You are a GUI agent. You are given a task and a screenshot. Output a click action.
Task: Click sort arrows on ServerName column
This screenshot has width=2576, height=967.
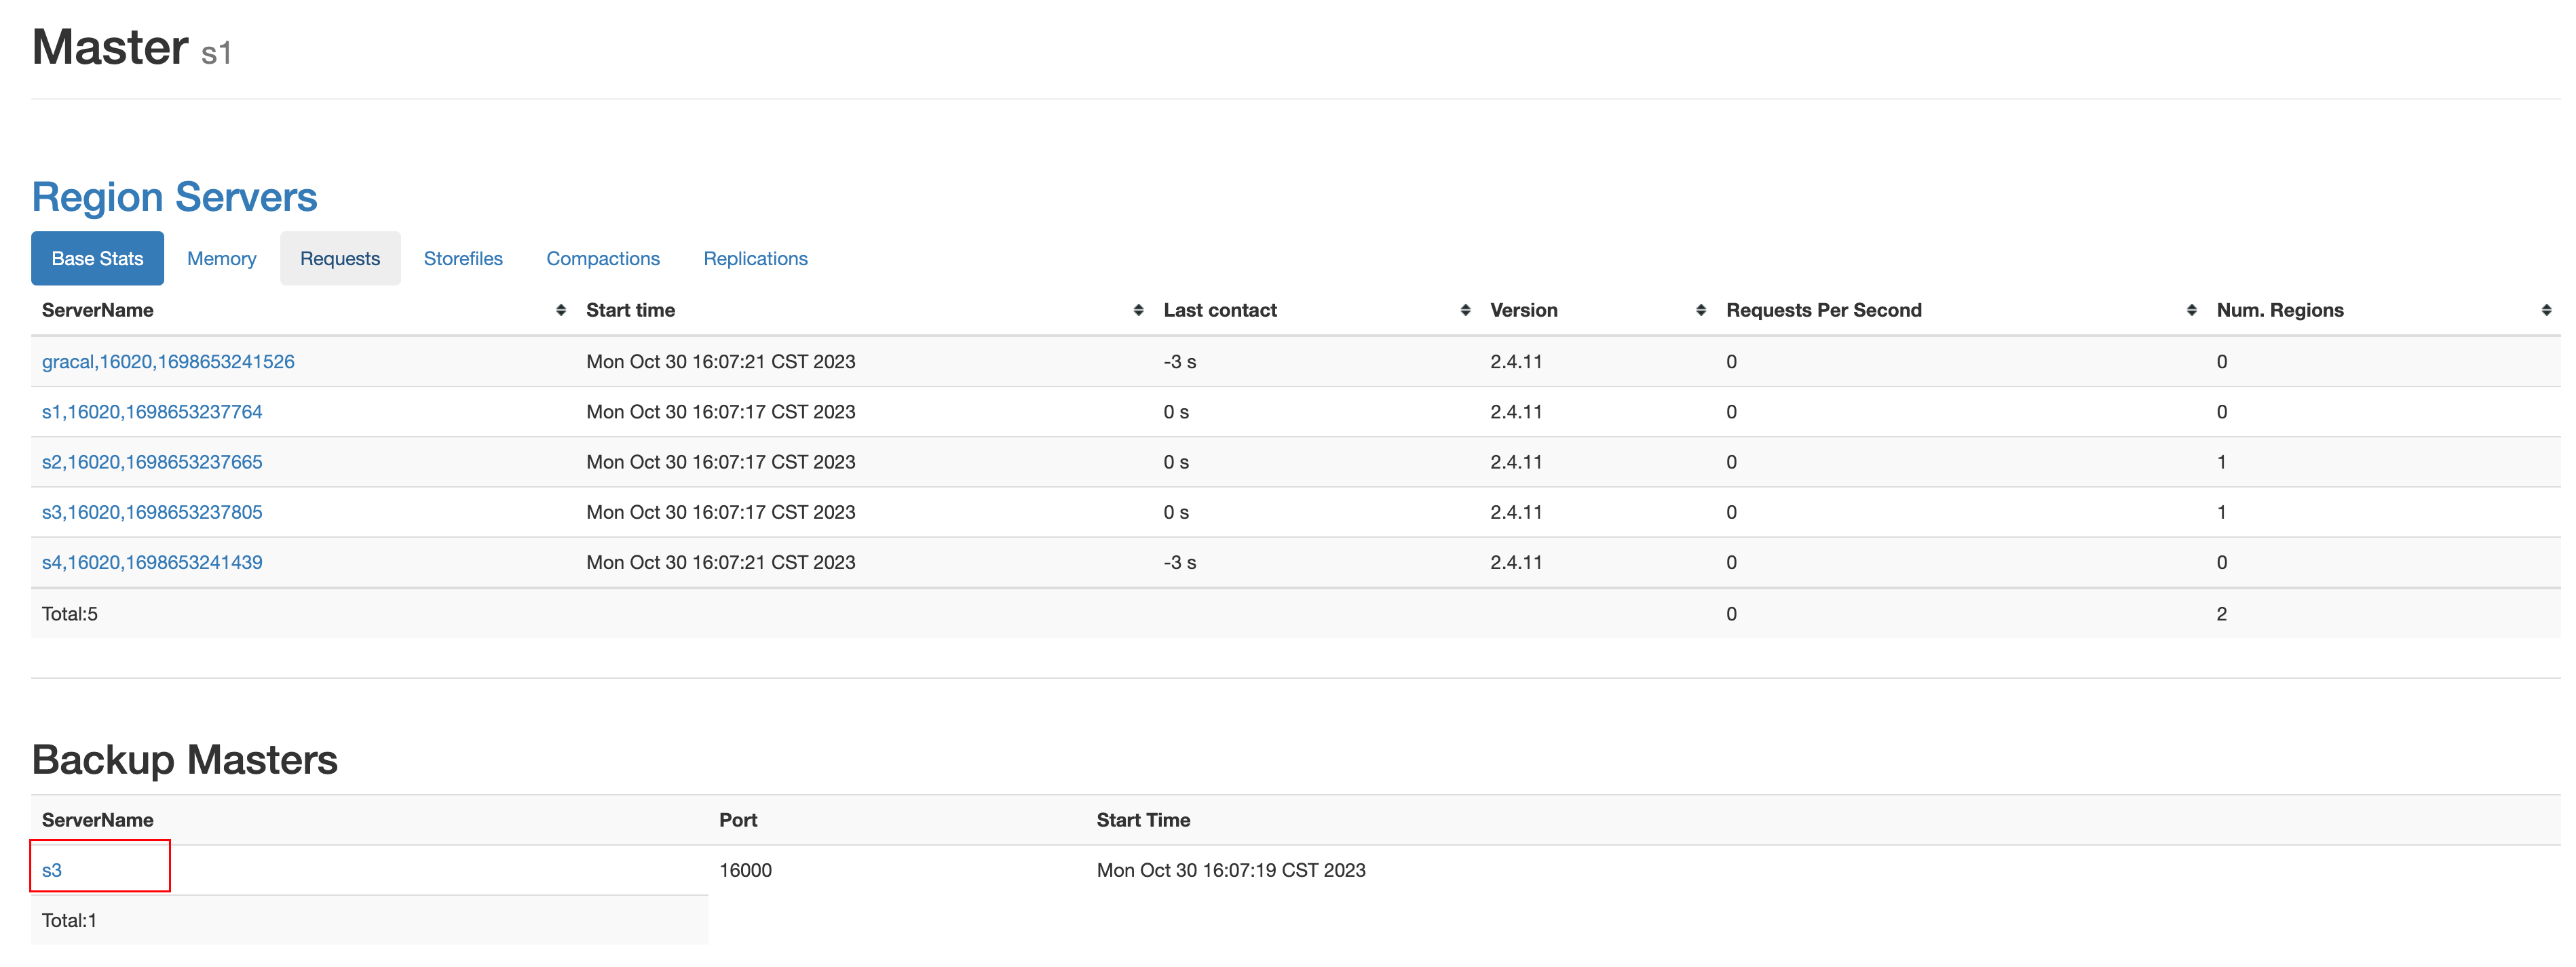561,311
